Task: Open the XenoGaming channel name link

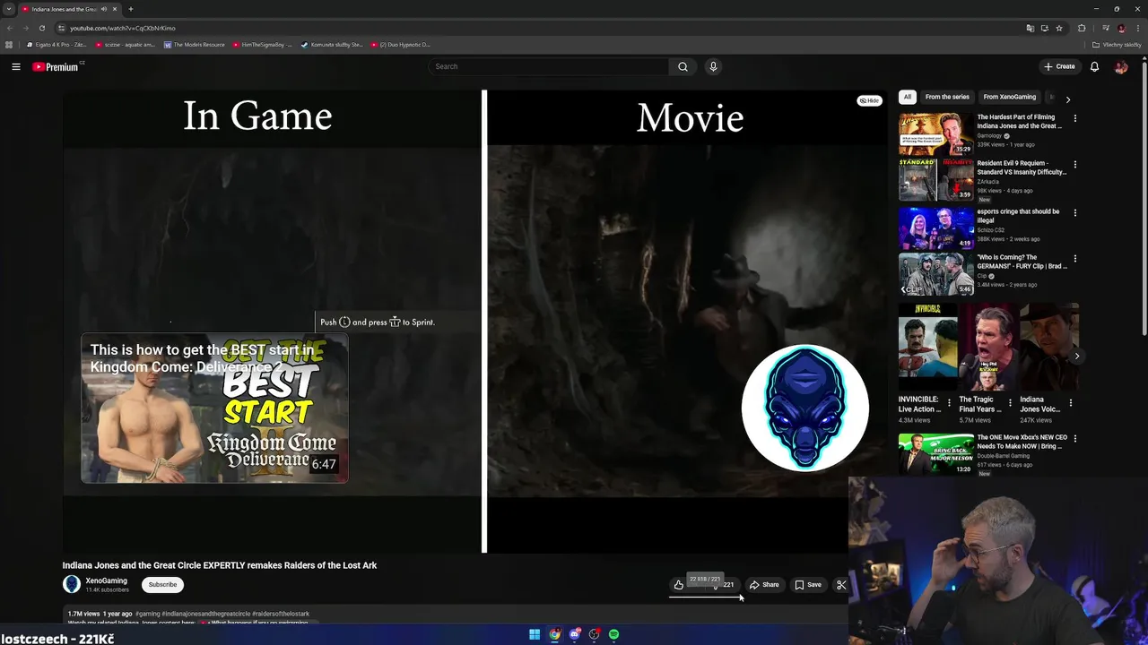Action: (106, 580)
